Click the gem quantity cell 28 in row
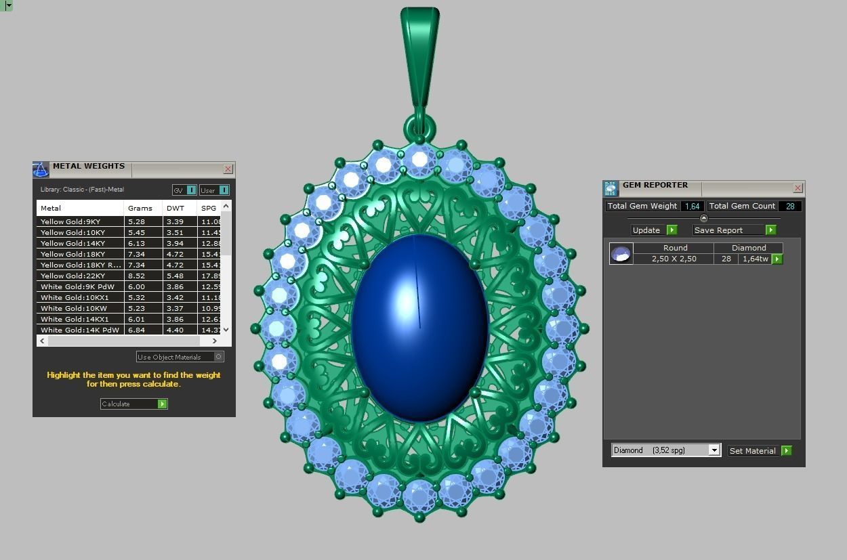Screen dimensions: 847x560 coord(726,259)
